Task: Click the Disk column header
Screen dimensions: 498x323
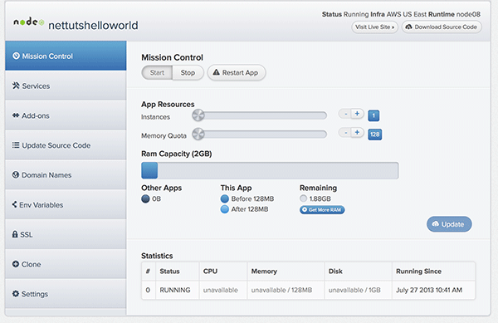Action: [358, 272]
